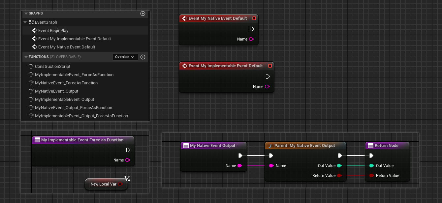The height and width of the screenshot is (203, 442).
Task: Select Event BeginPlay in the graph list
Action: click(53, 31)
